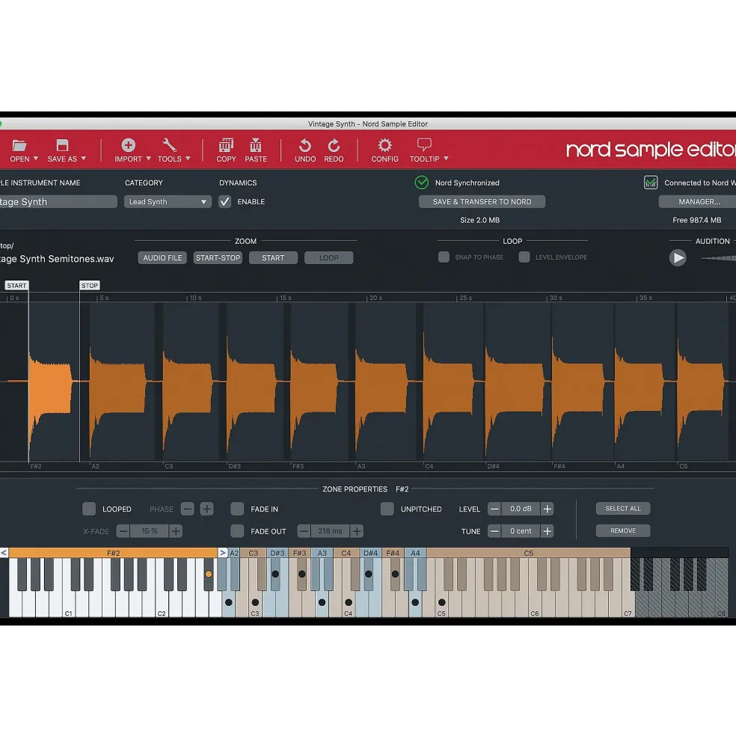Click REMOVE zone button
This screenshot has height=737, width=736.
[623, 530]
